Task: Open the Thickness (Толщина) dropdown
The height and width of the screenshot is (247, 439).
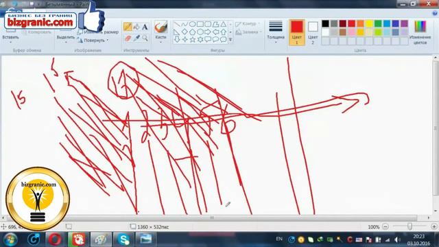Action: (276, 32)
